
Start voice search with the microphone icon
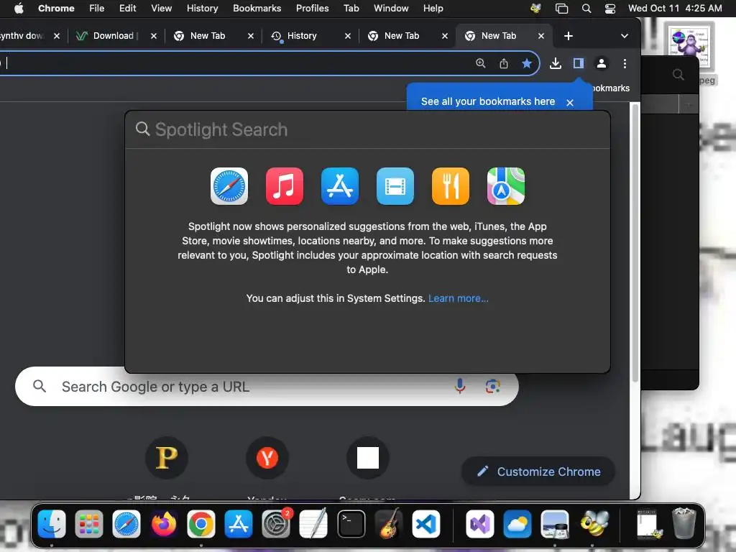[x=460, y=386]
